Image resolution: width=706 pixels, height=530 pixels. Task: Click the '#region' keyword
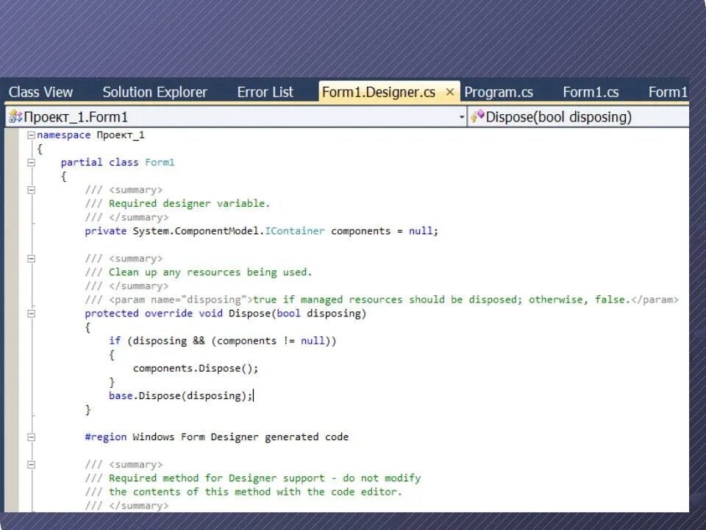(x=106, y=437)
